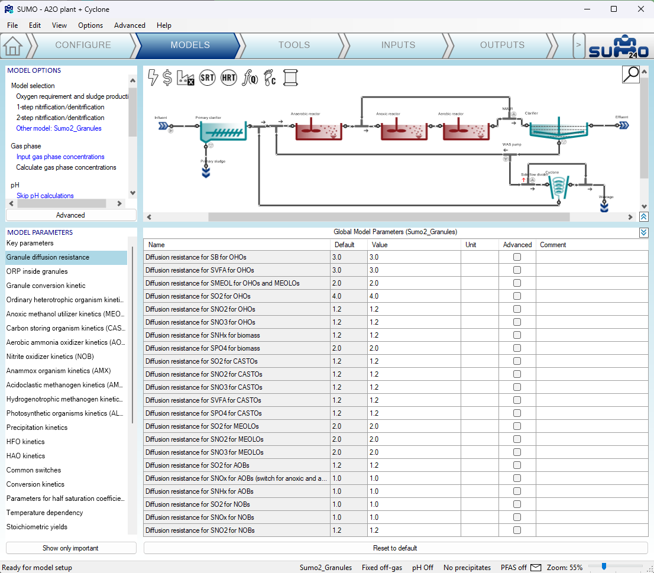Click the carbon footprint icon
This screenshot has height=573, width=654.
(270, 77)
